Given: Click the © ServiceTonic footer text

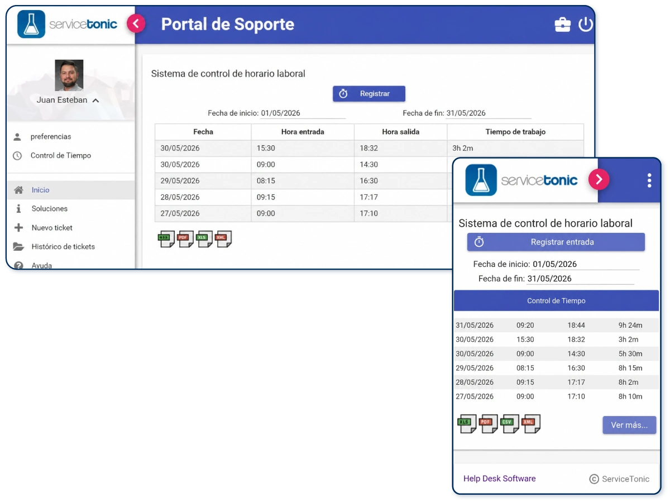Looking at the screenshot, I should [x=619, y=479].
